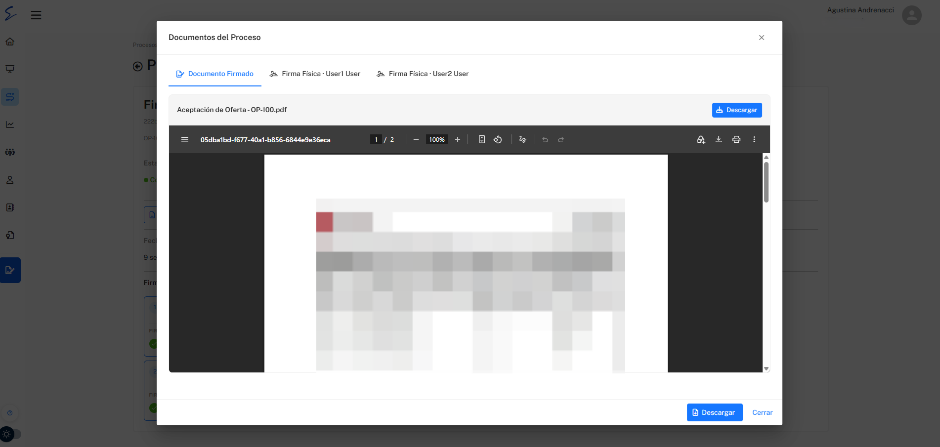
Task: Click the scroll-down arrow of the PDF viewer
Action: 767,369
